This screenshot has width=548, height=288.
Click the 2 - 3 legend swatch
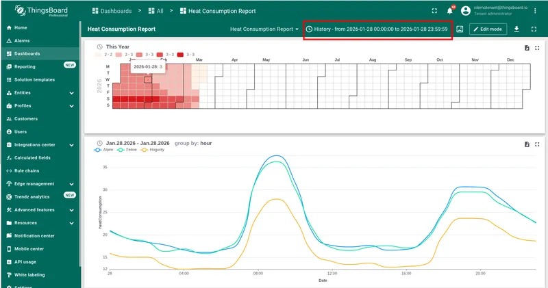point(119,55)
